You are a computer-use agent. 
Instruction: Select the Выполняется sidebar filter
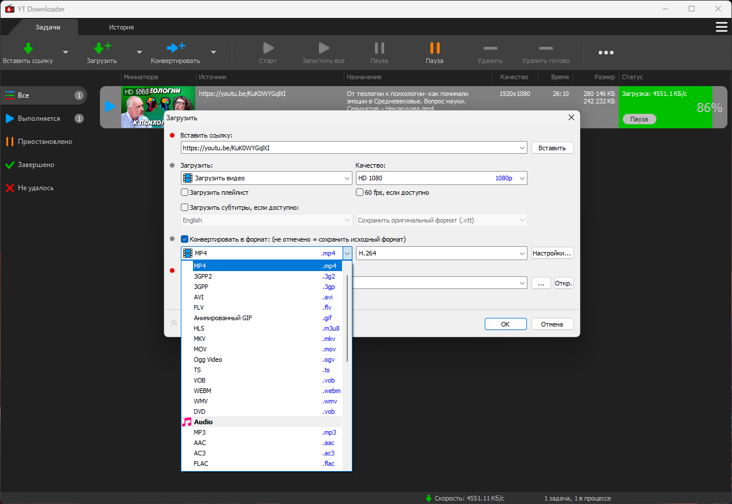point(44,118)
